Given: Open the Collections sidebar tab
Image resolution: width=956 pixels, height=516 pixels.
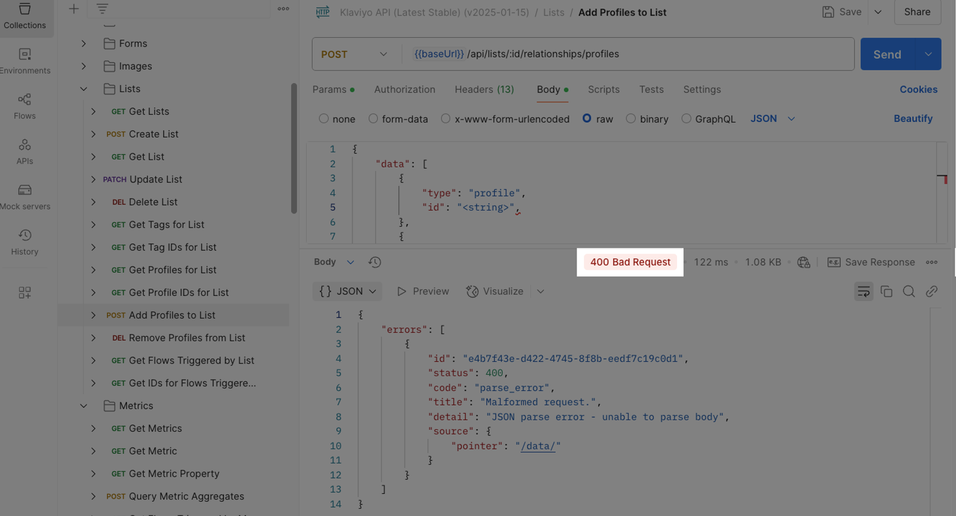Looking at the screenshot, I should 24,16.
